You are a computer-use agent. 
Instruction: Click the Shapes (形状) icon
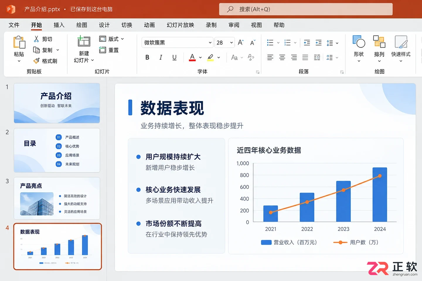coord(359,42)
